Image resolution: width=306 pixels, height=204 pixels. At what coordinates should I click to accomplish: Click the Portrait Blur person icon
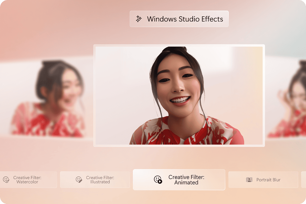pyautogui.click(x=249, y=180)
